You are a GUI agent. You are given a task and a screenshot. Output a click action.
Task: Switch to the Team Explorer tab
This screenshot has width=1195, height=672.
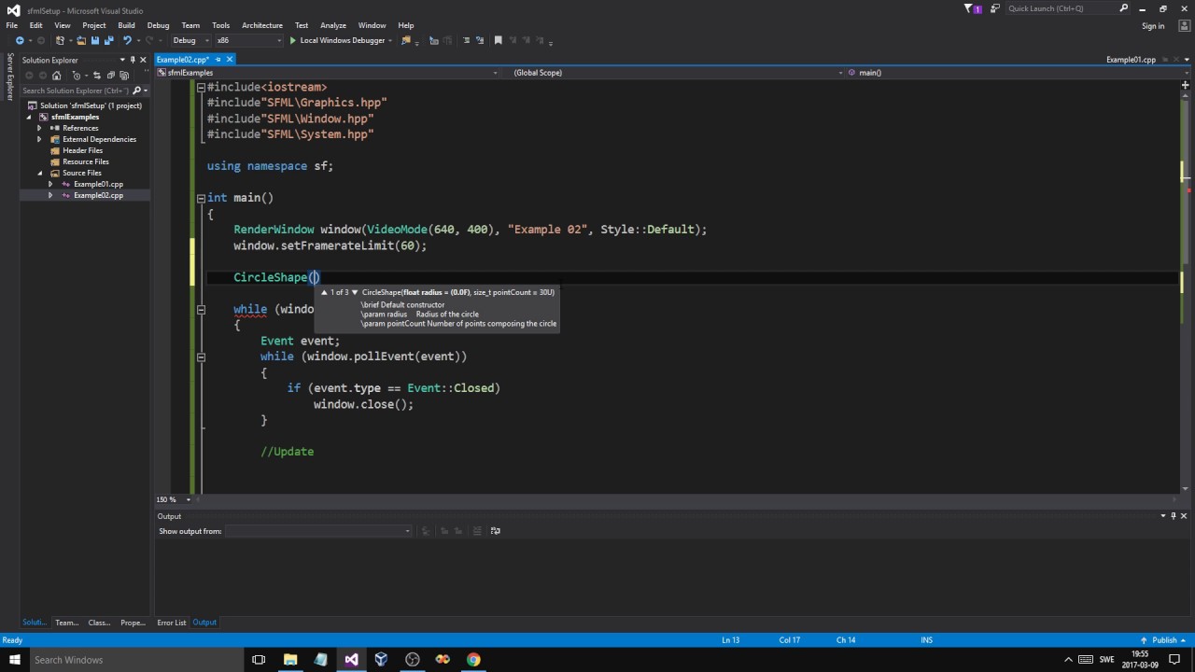pos(66,623)
